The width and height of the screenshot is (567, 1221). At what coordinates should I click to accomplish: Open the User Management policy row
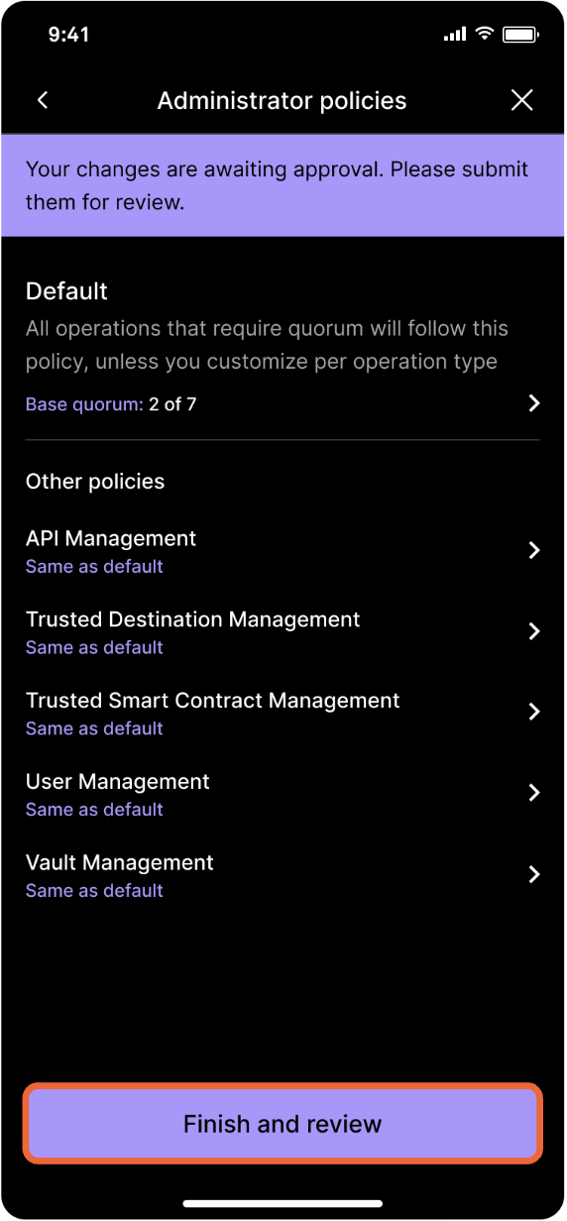283,794
